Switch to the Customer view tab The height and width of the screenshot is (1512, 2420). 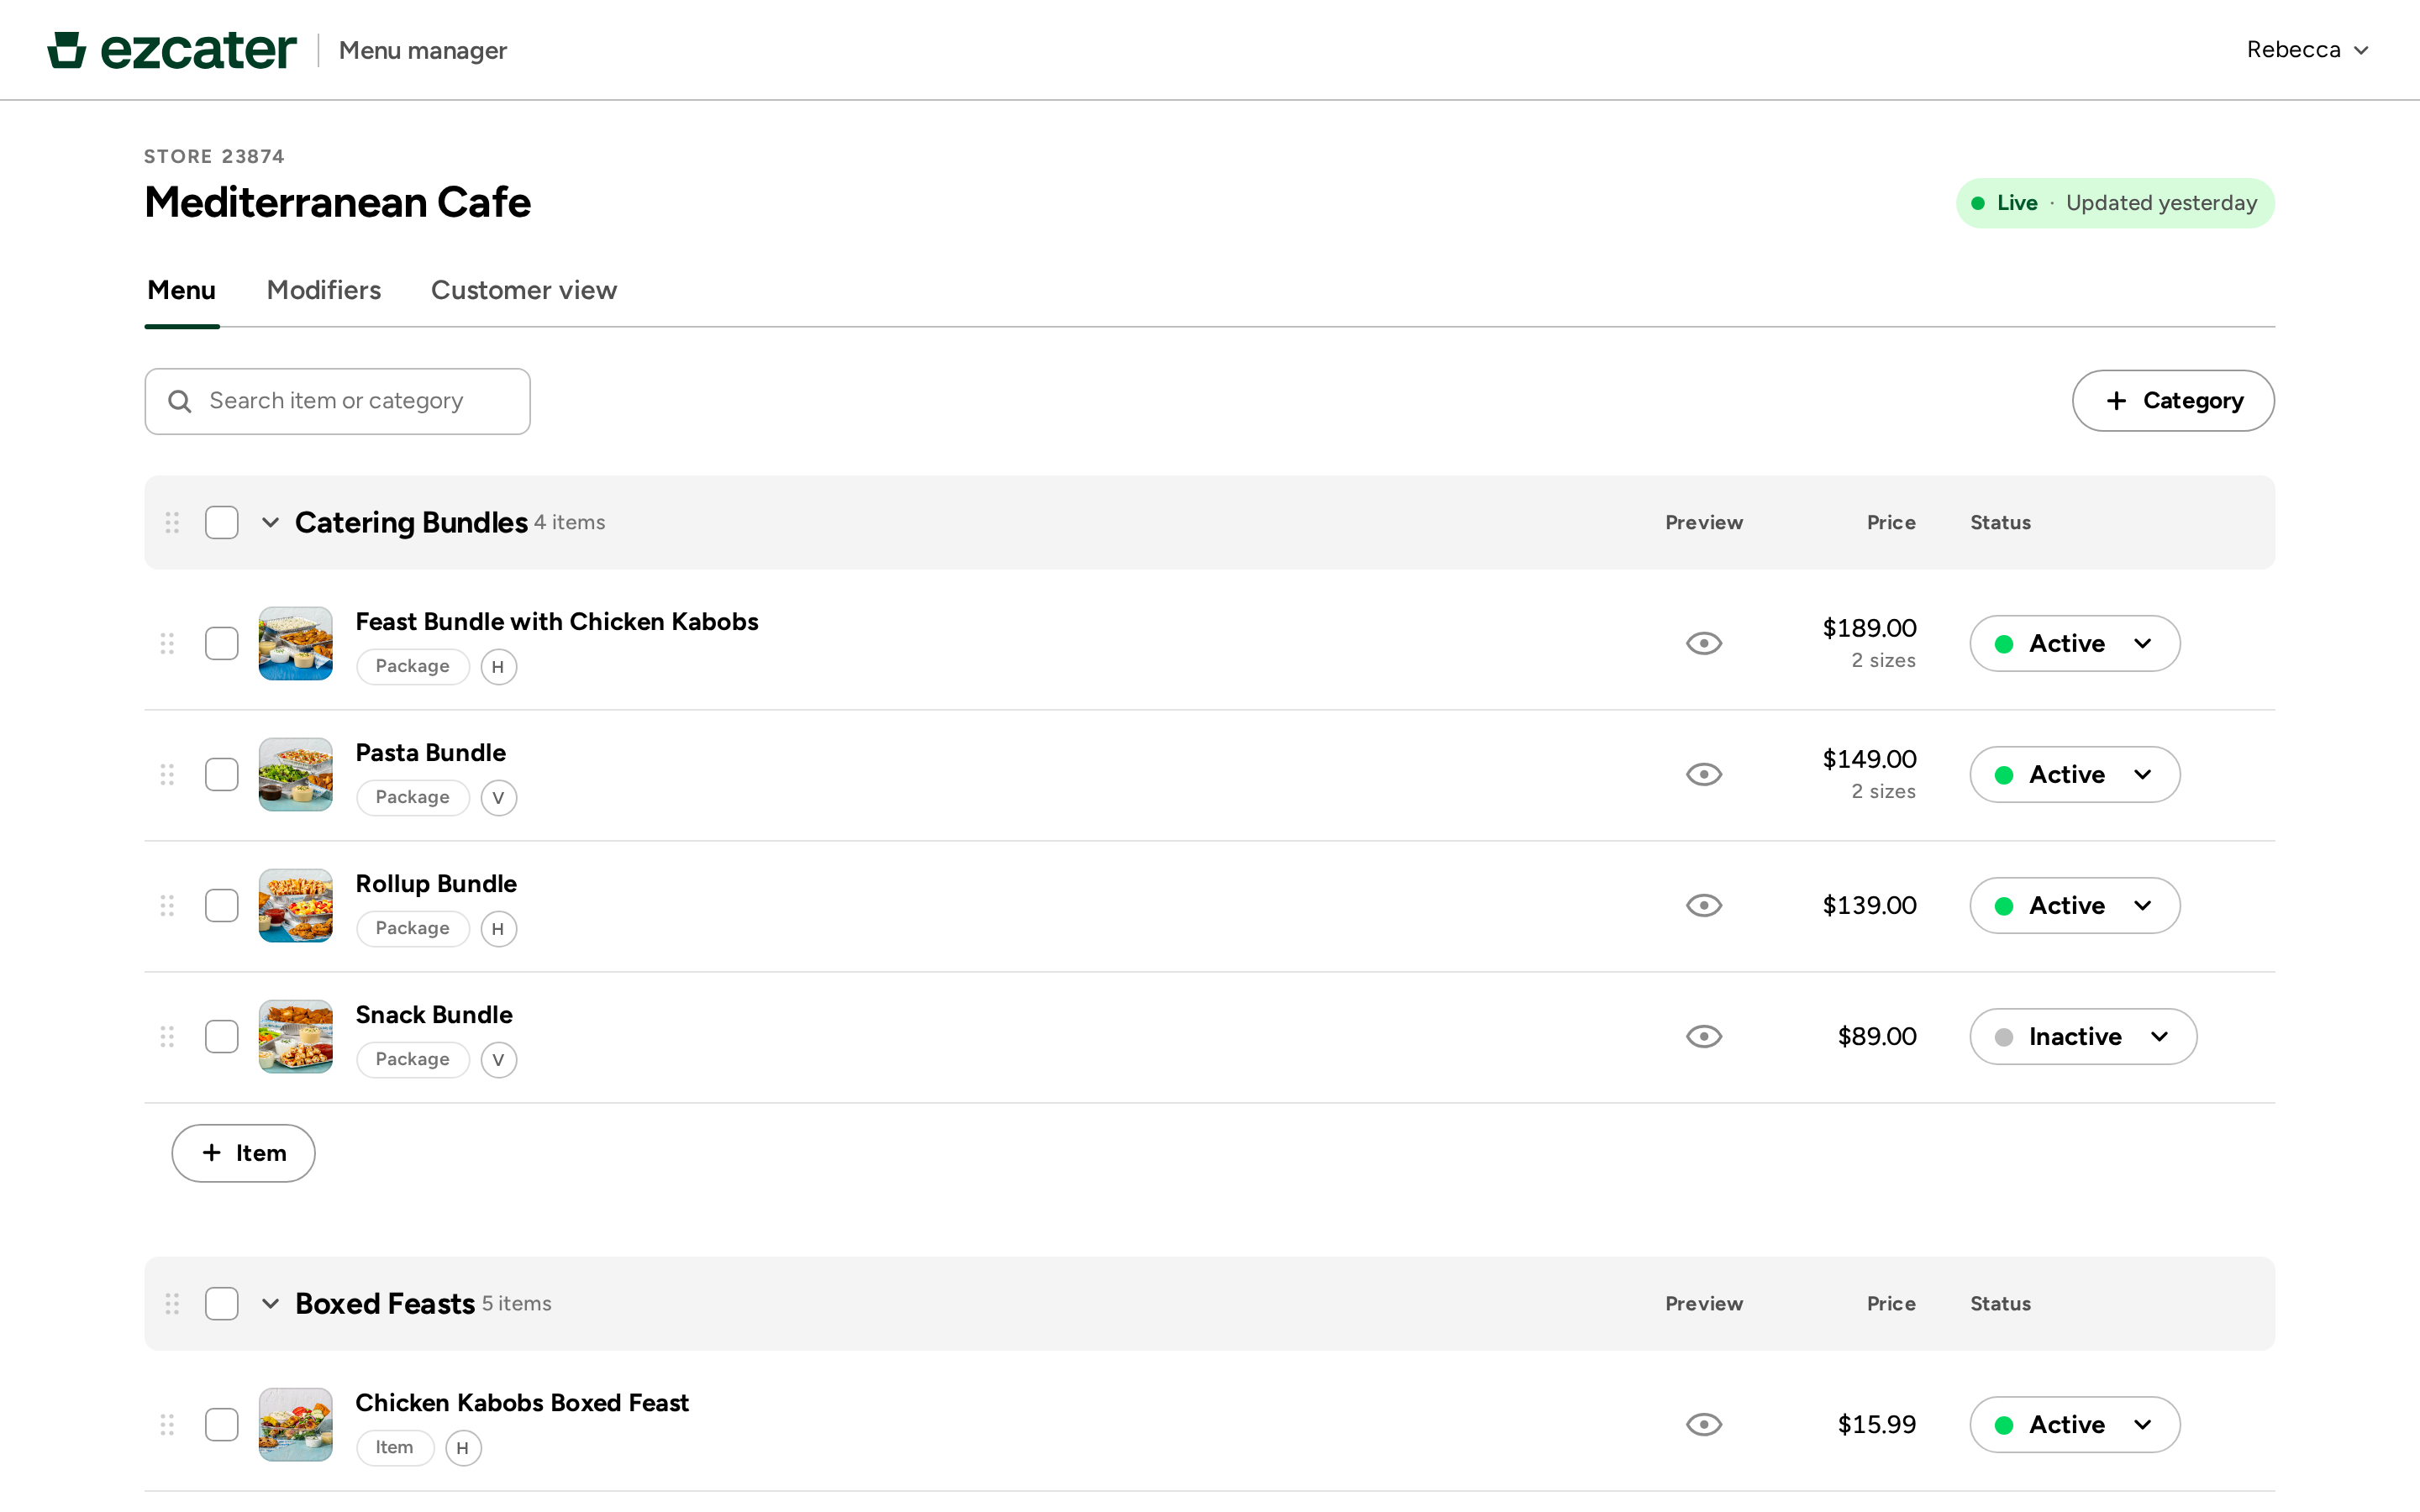pyautogui.click(x=524, y=290)
